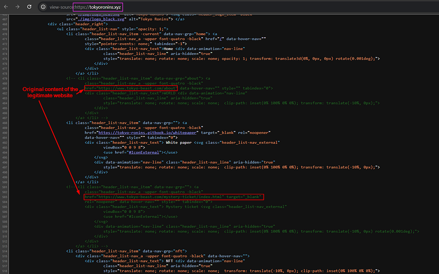Go forward using the browser forward arrow
Screen dimensions: 439x274
click(17, 7)
